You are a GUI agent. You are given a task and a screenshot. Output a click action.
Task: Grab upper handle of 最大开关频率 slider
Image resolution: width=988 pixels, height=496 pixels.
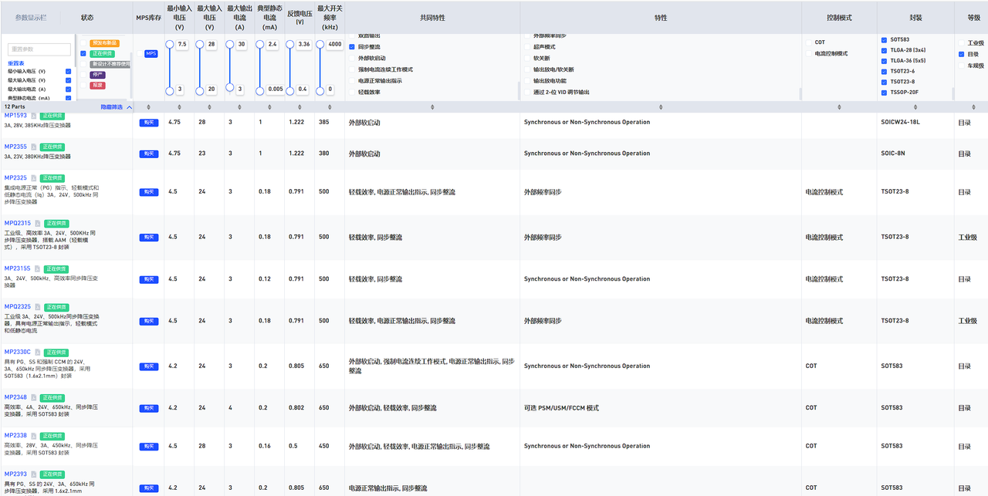point(320,45)
